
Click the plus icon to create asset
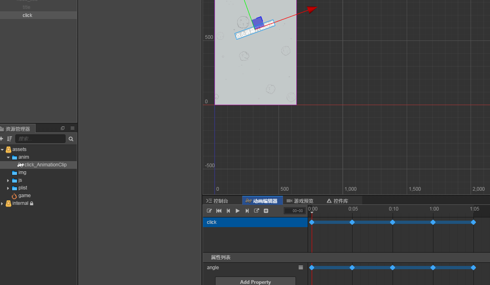[2, 139]
